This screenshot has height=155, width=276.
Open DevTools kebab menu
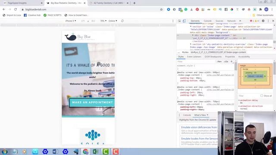268,21
